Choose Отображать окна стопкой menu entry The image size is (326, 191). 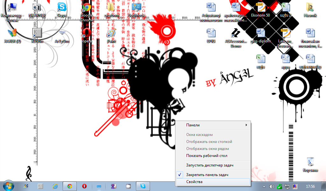(x=213, y=142)
